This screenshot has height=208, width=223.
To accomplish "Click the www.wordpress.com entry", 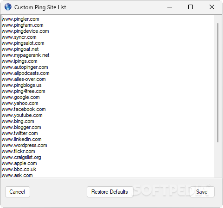I will click(x=24, y=145).
